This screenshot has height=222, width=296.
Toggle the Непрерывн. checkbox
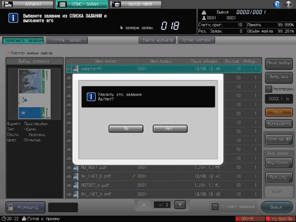tap(269, 89)
